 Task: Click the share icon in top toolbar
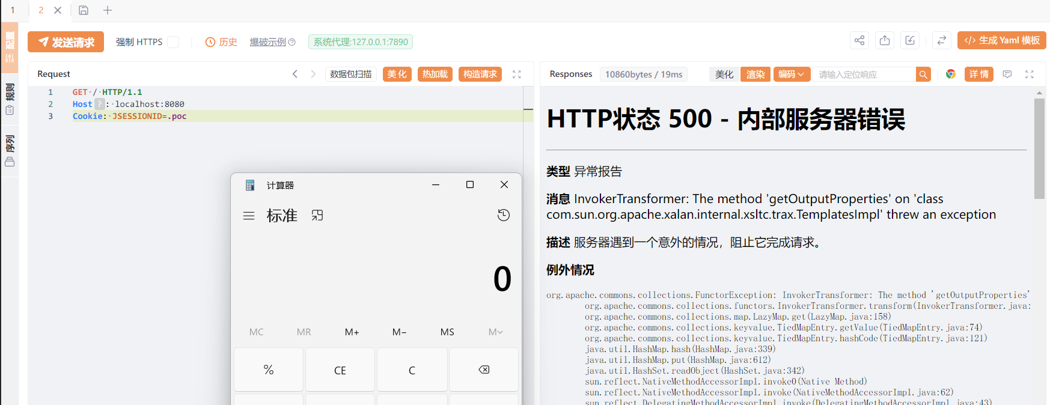859,40
